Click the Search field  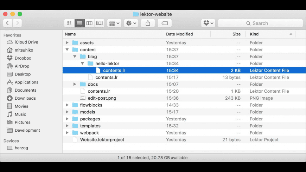(x=260, y=23)
